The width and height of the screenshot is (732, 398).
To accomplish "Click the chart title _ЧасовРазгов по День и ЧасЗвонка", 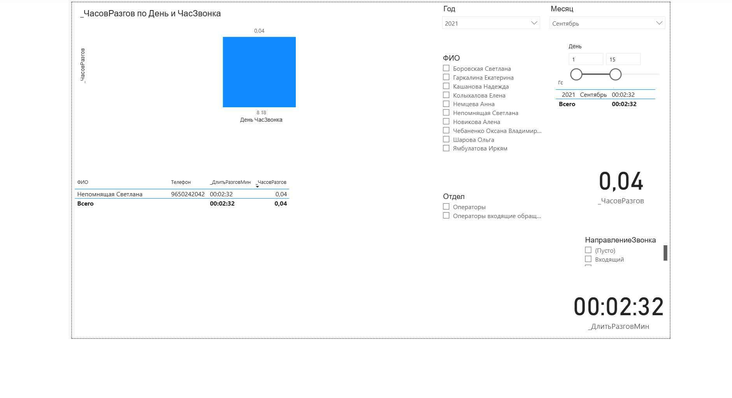I will coord(150,14).
